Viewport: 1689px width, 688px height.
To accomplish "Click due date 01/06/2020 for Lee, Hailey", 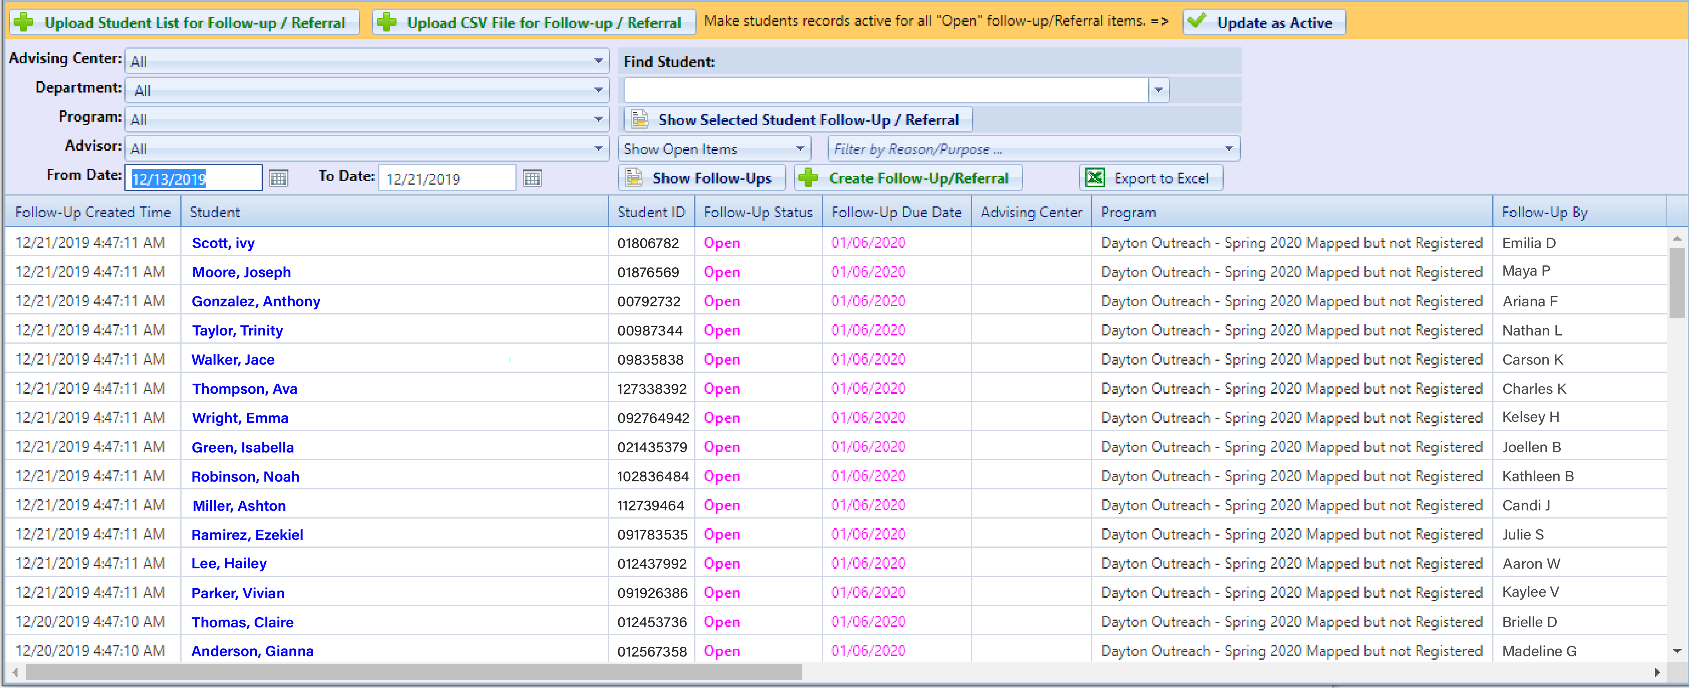I will click(x=868, y=563).
